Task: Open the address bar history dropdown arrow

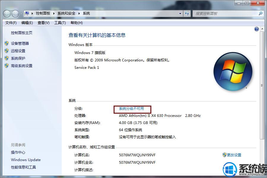Action: point(180,13)
